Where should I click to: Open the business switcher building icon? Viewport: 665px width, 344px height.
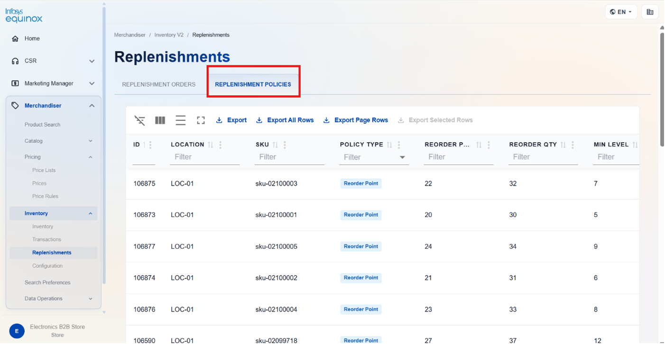pyautogui.click(x=650, y=12)
